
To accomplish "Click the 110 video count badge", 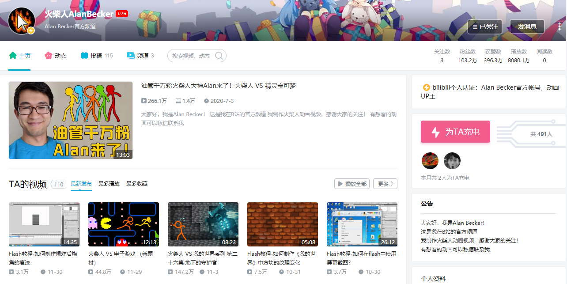I will (x=59, y=184).
